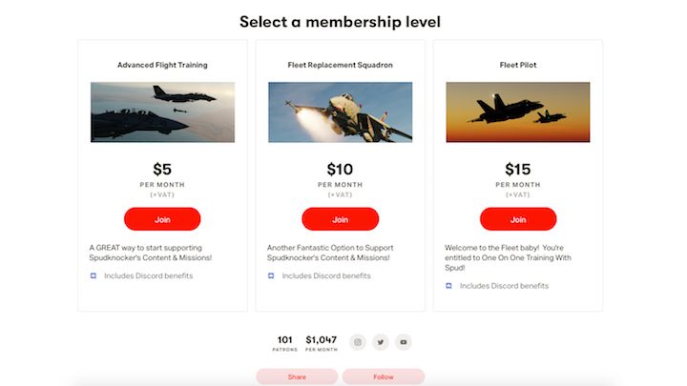The width and height of the screenshot is (687, 386).
Task: Join the $5 Advanced Flight Training tier
Action: [162, 219]
